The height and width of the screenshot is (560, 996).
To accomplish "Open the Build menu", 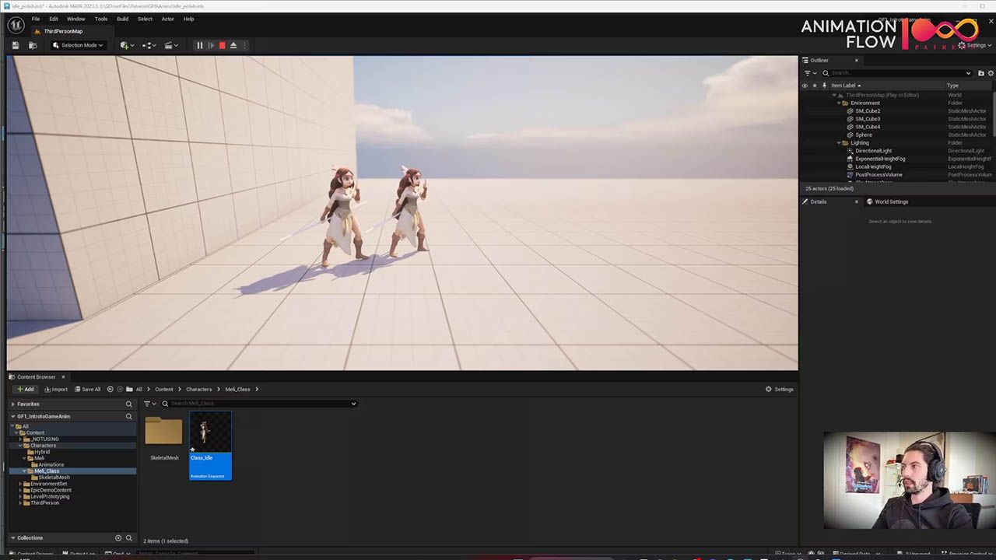I will click(122, 19).
